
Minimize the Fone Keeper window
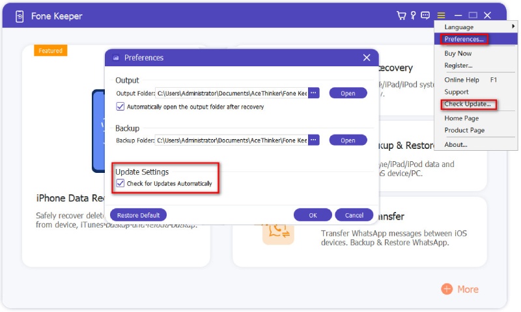click(x=458, y=15)
